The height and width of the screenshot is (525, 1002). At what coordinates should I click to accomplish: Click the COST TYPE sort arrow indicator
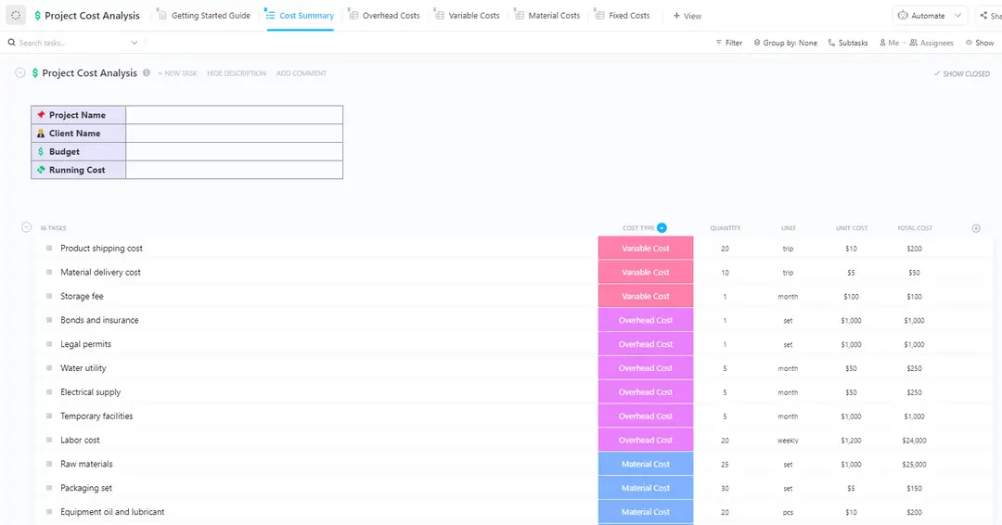(662, 227)
